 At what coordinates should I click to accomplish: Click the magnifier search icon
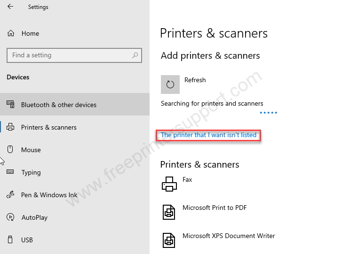click(135, 55)
